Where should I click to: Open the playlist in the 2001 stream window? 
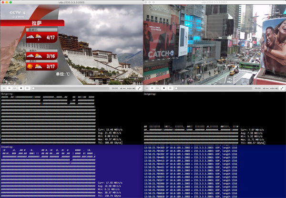[x=170, y=88]
